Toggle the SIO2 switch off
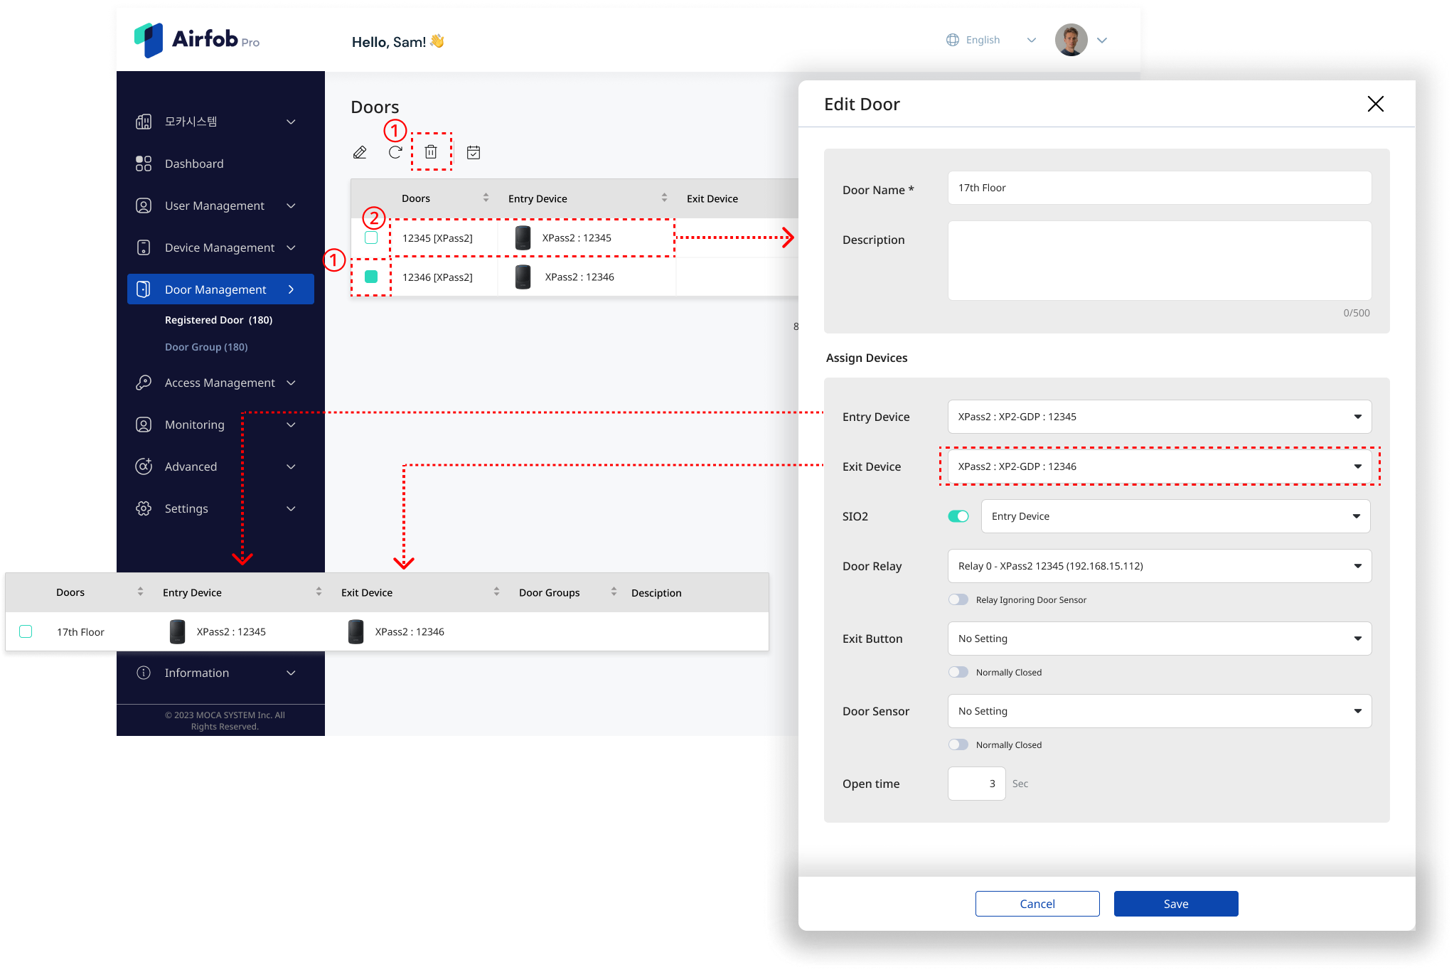The height and width of the screenshot is (972, 1454). (958, 516)
